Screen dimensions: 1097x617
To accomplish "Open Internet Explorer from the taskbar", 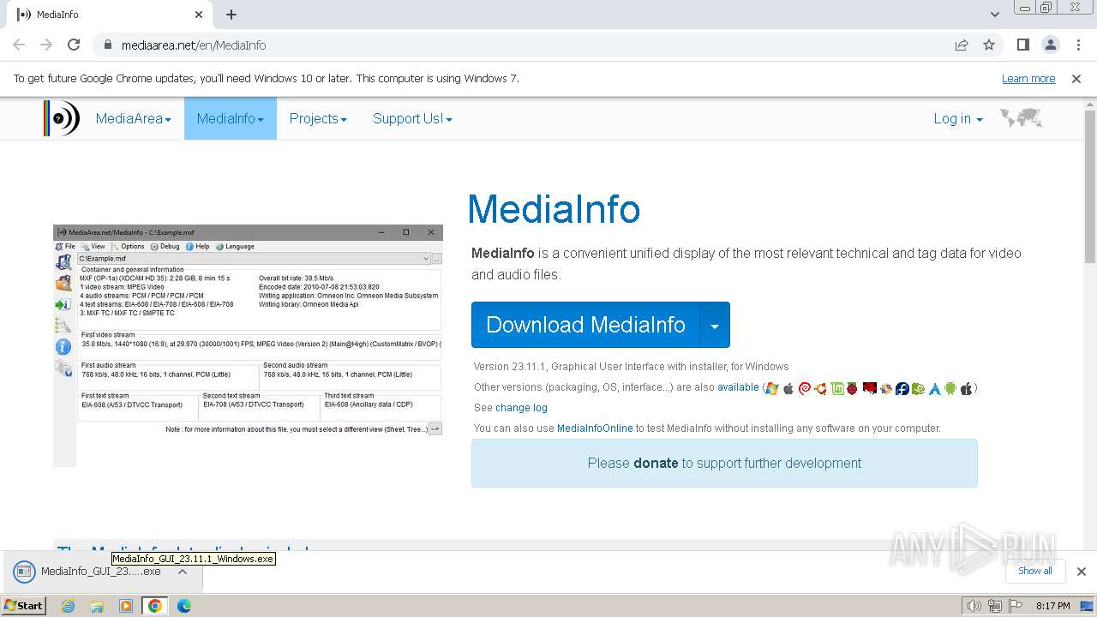I will (68, 606).
